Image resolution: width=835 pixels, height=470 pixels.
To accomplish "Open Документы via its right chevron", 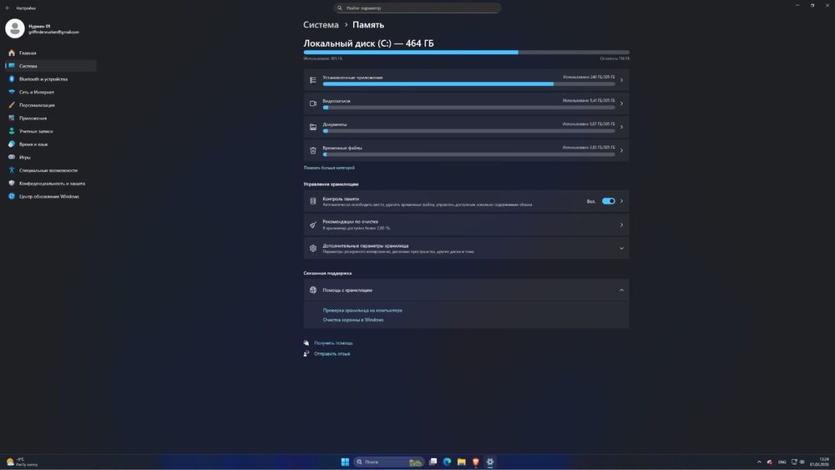I will pyautogui.click(x=621, y=127).
